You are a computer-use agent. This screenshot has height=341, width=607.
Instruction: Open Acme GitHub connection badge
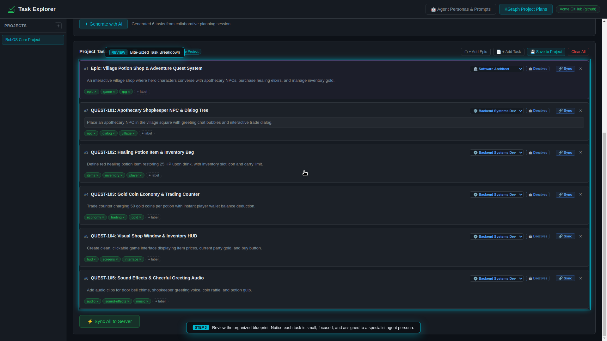578,9
